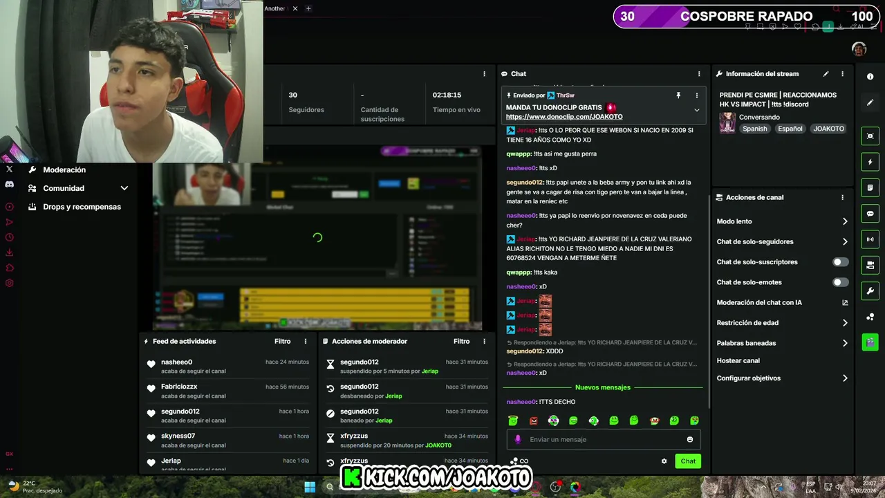885x498 pixels.
Task: Open Chat panel three-dot menu
Action: (x=699, y=74)
